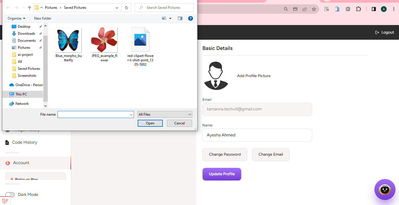Click the Change Password button
The image size is (399, 205).
coord(224,154)
